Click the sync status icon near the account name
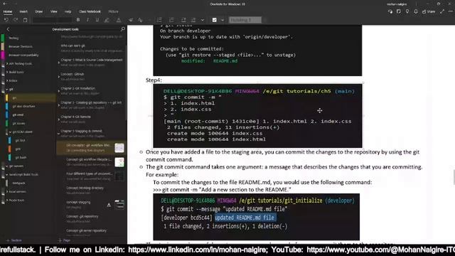This screenshot has width=455, height=256. tap(390, 11)
